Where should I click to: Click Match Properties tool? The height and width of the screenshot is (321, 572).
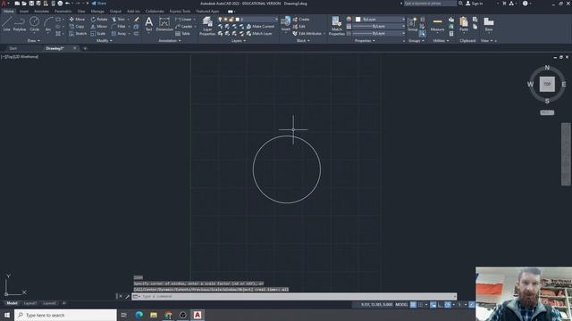tap(336, 26)
